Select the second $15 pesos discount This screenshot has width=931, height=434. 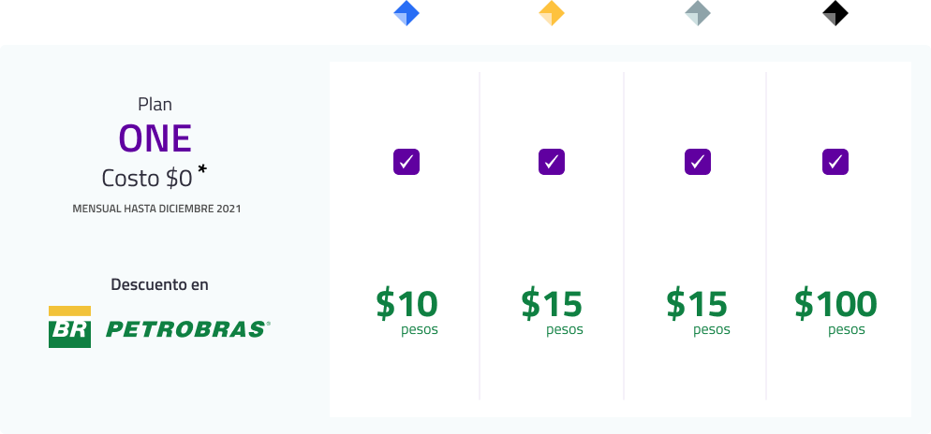click(x=698, y=312)
